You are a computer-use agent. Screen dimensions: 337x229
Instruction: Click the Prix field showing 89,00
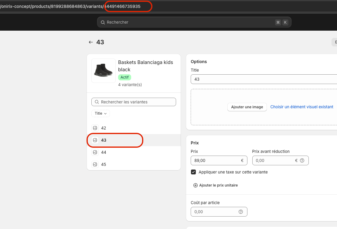click(219, 160)
